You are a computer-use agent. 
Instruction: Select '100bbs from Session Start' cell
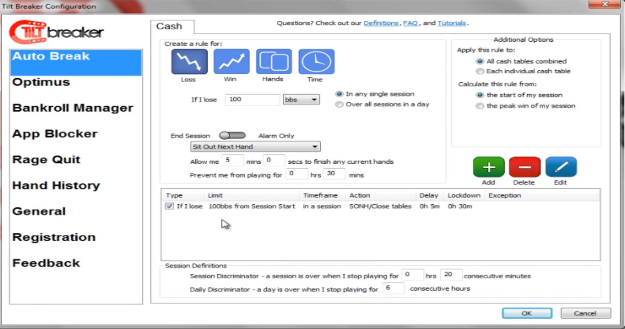252,206
